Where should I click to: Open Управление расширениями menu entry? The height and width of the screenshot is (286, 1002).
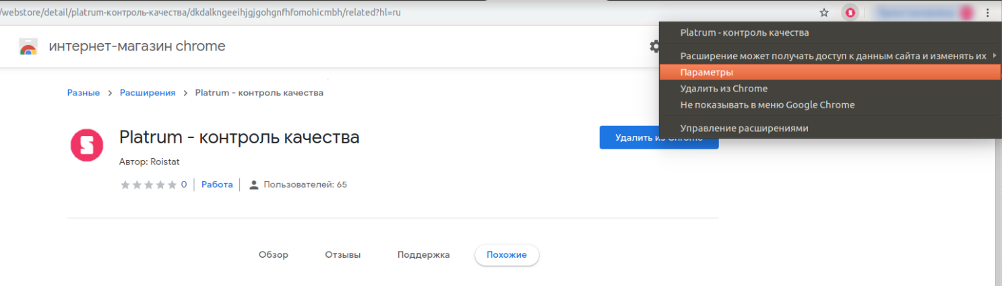point(830,128)
